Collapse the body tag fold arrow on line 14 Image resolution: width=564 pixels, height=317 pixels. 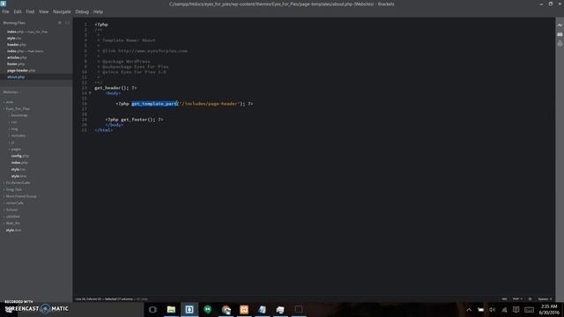[90, 93]
